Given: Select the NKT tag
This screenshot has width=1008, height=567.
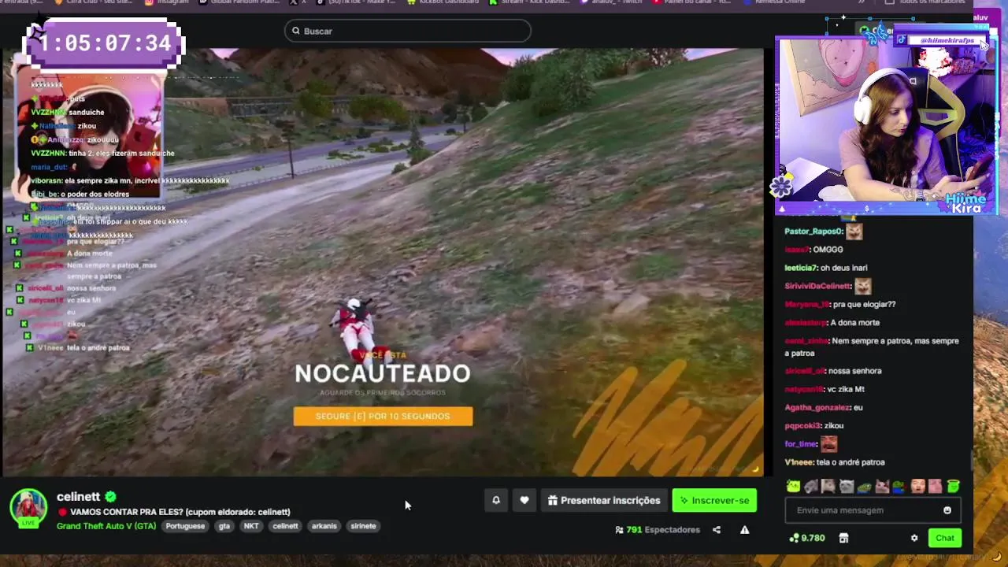Looking at the screenshot, I should click(x=251, y=526).
